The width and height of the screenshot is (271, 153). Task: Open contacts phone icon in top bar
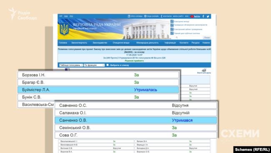pos(162,16)
